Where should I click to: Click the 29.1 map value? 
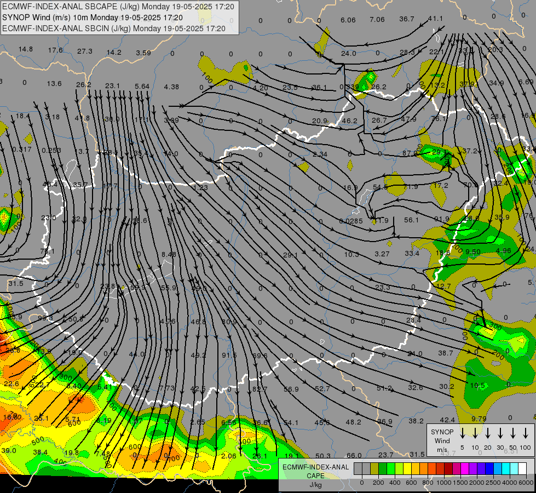291,255
